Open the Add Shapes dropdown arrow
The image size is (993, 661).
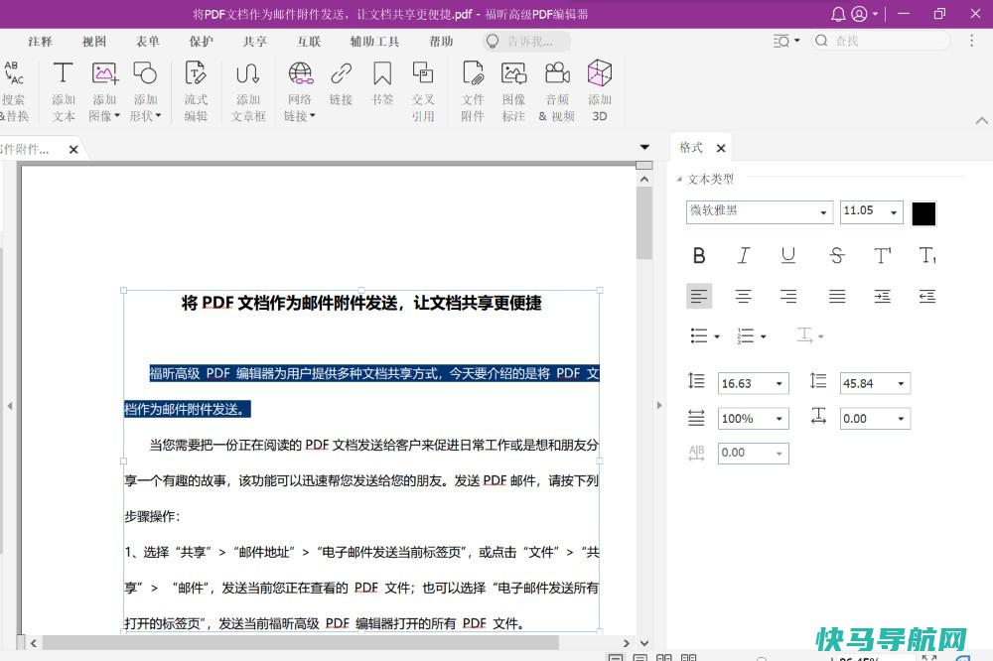click(x=158, y=116)
